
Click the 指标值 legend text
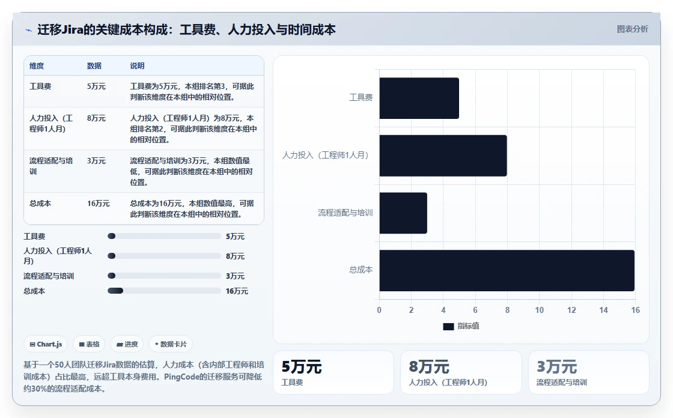468,326
